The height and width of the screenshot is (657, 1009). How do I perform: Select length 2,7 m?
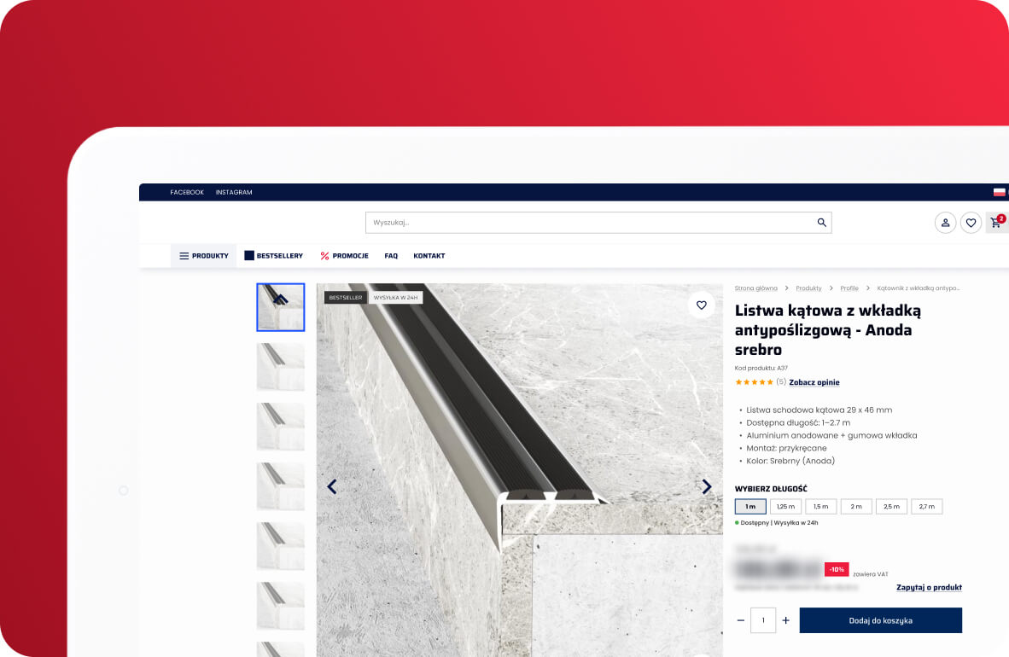click(x=927, y=507)
